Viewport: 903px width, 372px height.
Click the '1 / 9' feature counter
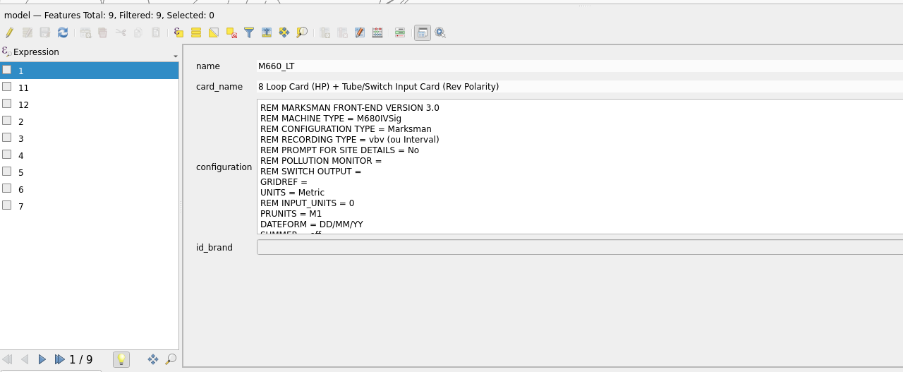click(81, 360)
